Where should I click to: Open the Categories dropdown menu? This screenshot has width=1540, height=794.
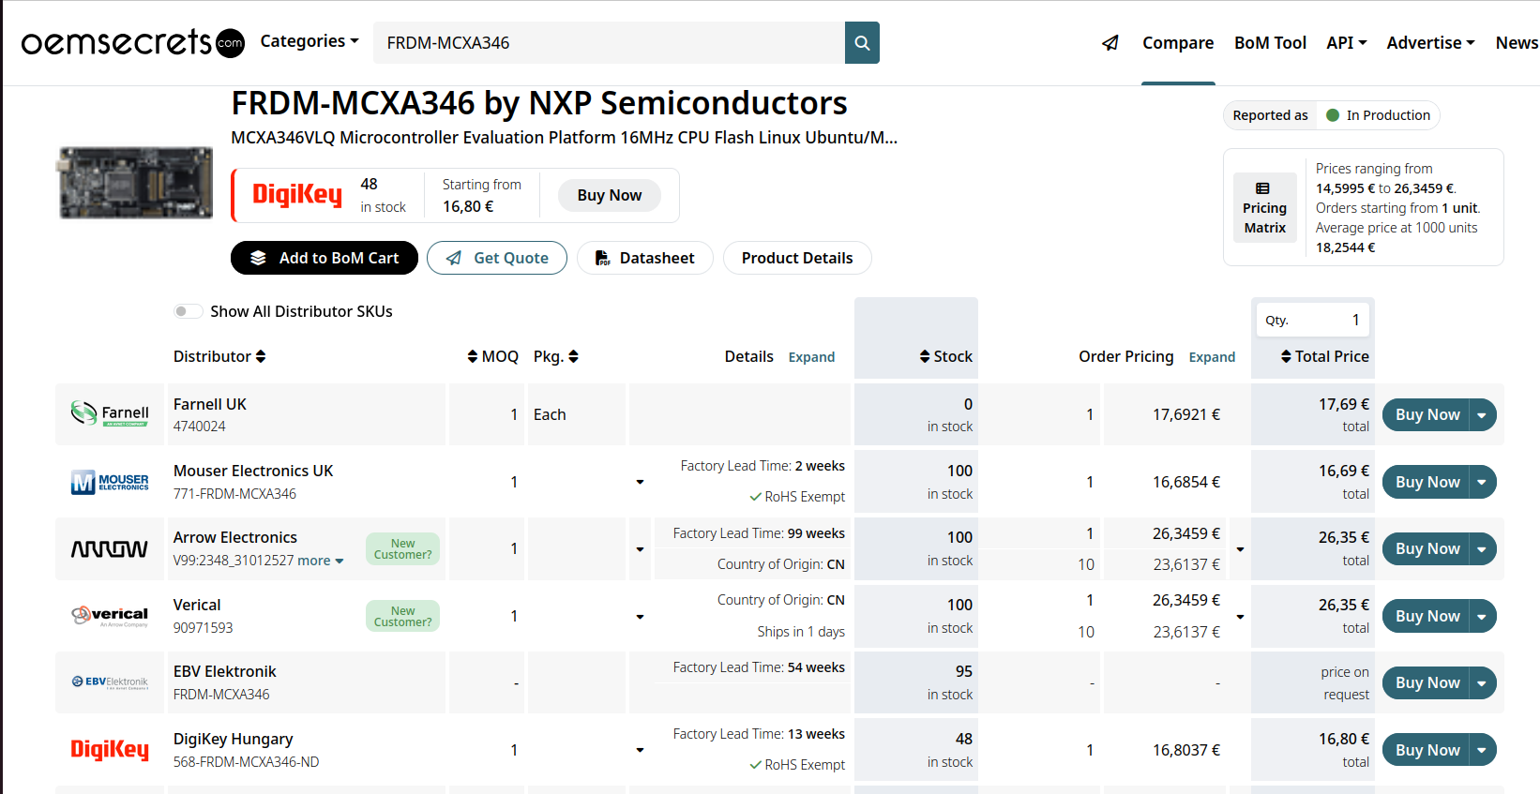(309, 41)
